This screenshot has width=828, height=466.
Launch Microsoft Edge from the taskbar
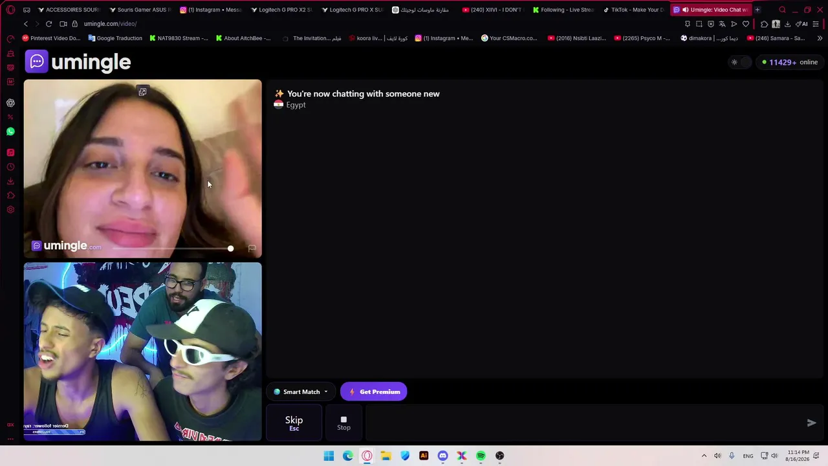point(348,456)
